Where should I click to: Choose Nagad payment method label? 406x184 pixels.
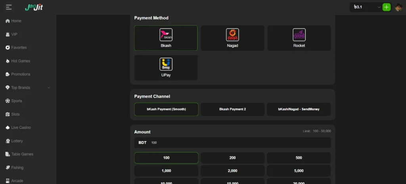tap(232, 46)
